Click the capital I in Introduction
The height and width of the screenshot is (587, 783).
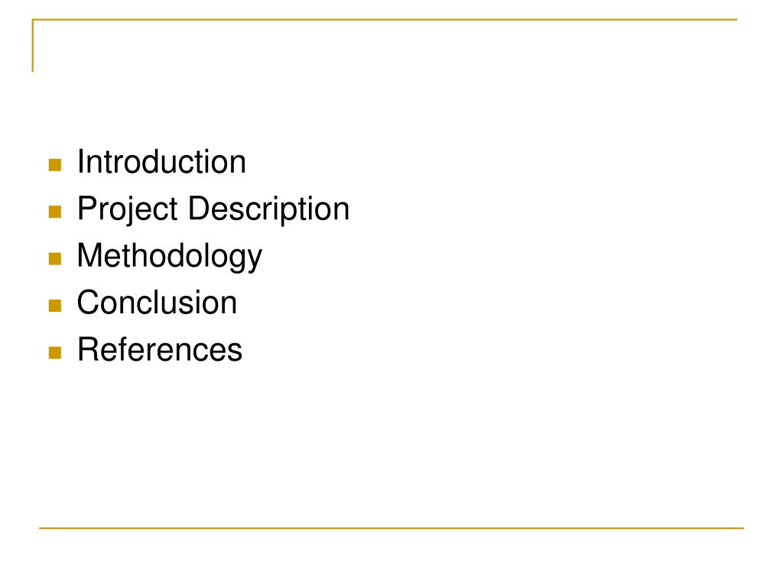(x=81, y=162)
